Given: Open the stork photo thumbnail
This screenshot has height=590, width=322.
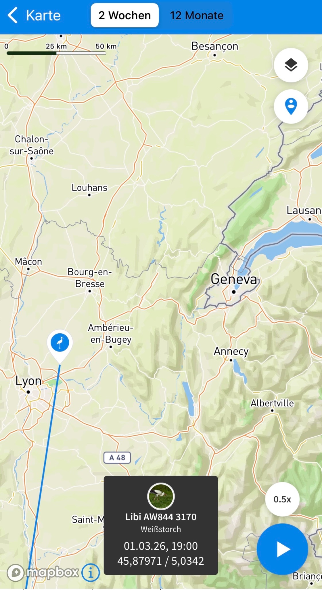Looking at the screenshot, I should (161, 496).
